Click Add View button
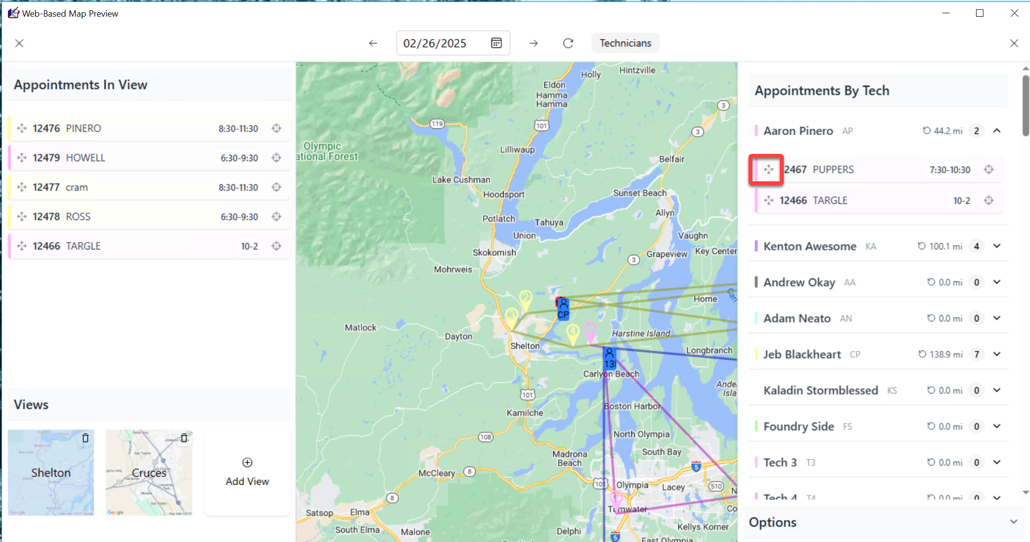Viewport: 1030px width, 542px height. tap(247, 472)
